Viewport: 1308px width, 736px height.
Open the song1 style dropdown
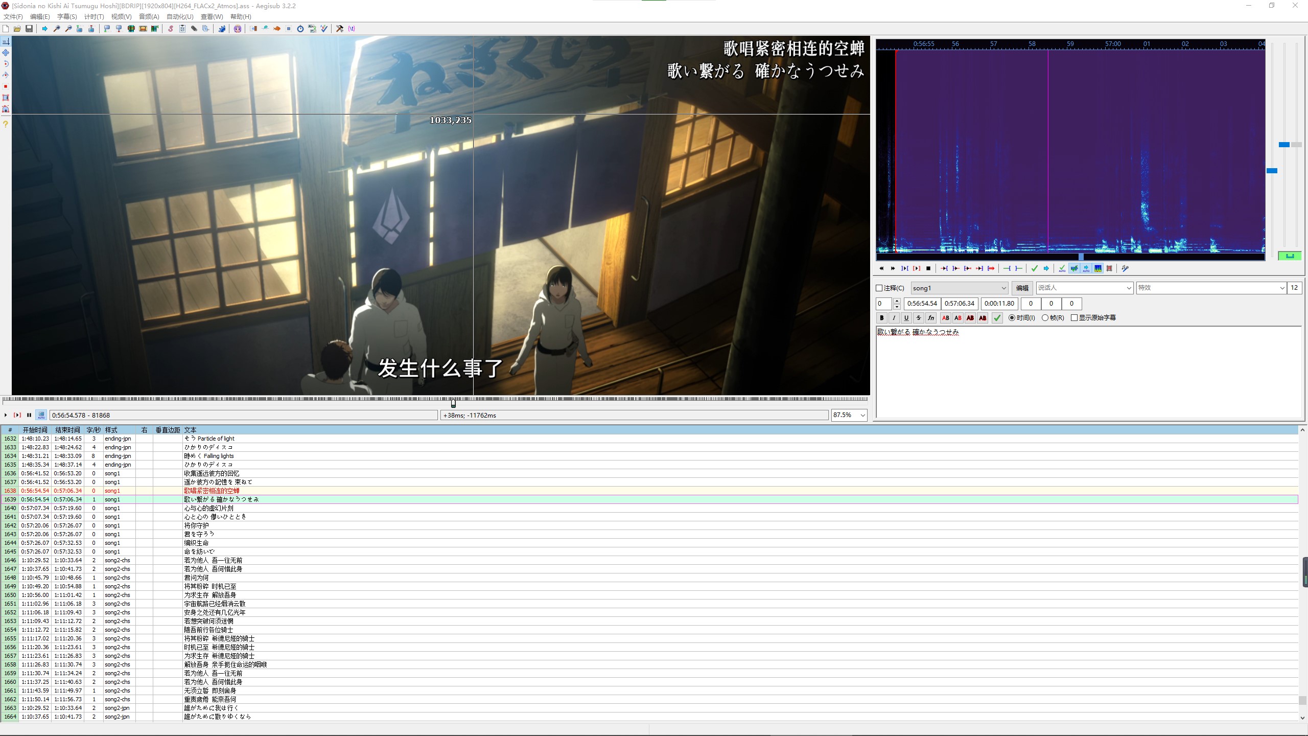coord(960,288)
